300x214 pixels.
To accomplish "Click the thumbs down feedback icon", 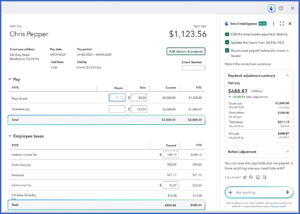I will pos(251,177).
